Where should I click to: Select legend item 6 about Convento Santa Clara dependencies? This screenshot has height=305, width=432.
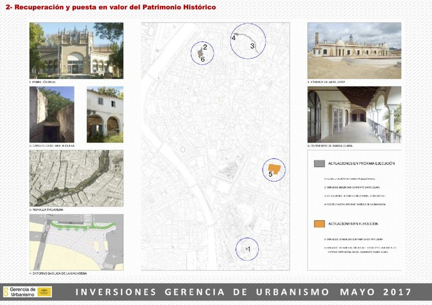[x=361, y=250]
